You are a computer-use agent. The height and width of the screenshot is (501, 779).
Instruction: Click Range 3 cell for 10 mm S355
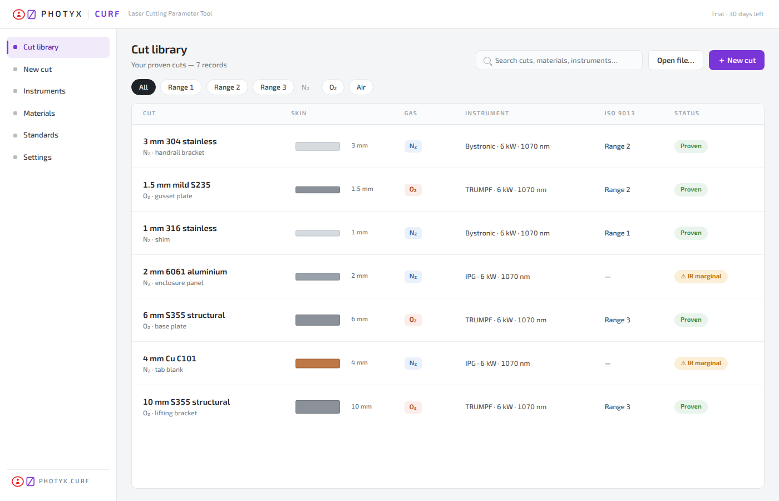pyautogui.click(x=618, y=407)
